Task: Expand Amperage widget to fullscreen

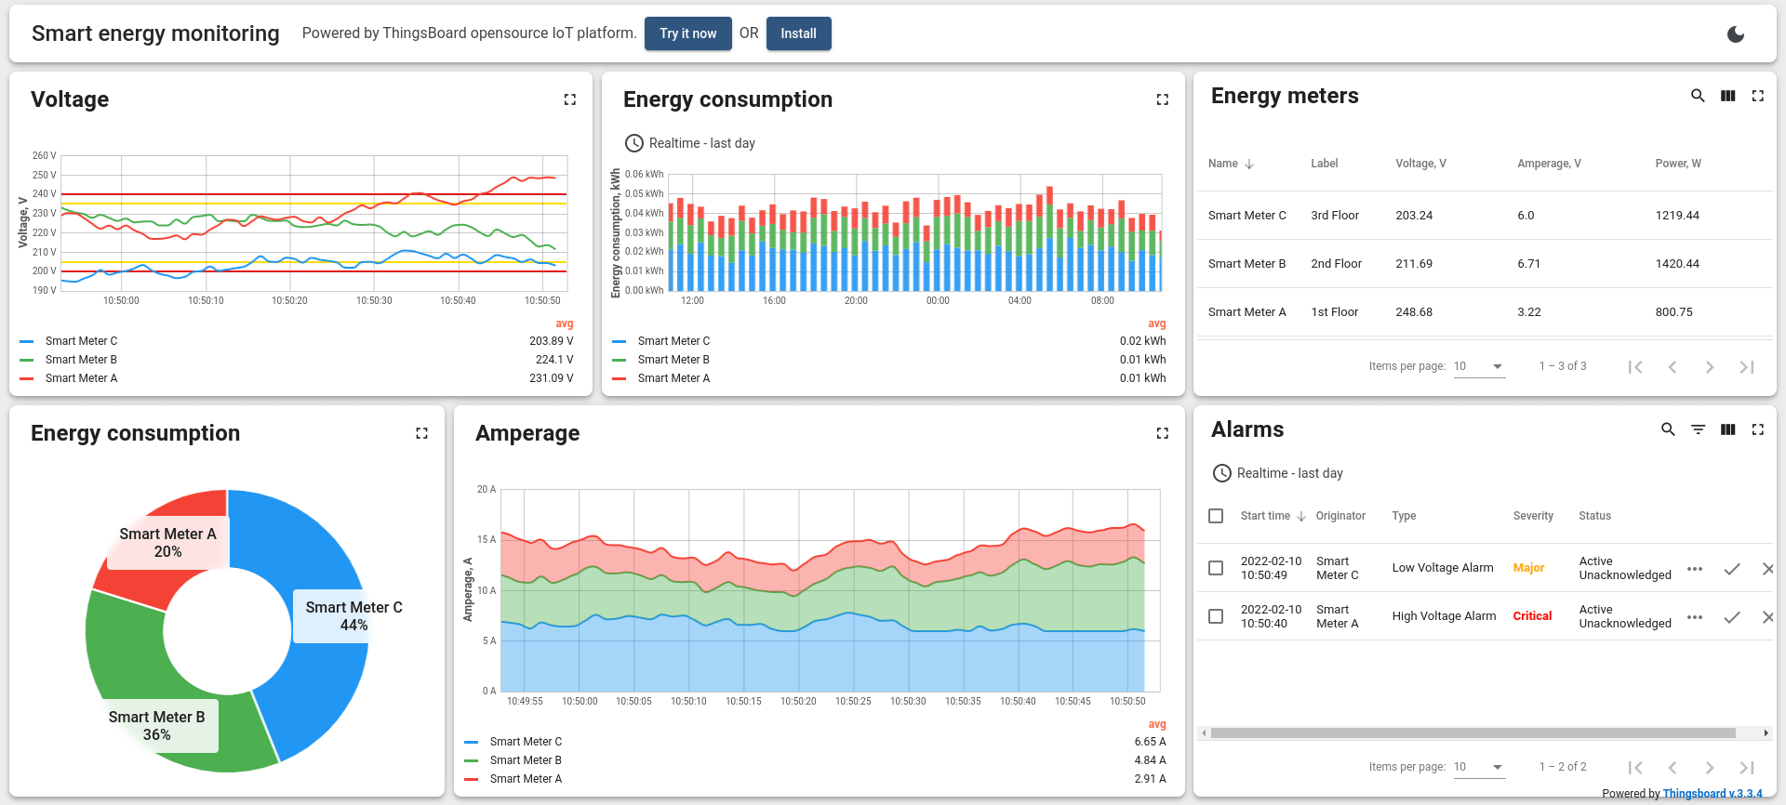Action: pyautogui.click(x=1162, y=433)
